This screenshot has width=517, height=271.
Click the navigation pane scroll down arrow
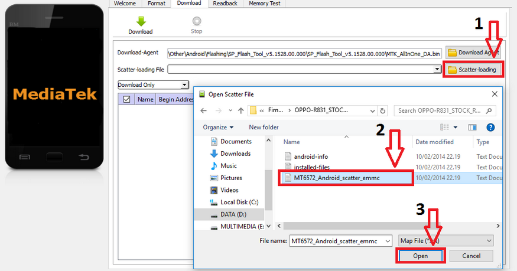pos(268,226)
